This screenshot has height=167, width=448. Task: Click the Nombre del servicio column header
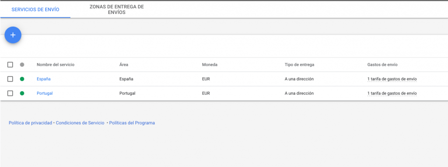[x=56, y=65]
